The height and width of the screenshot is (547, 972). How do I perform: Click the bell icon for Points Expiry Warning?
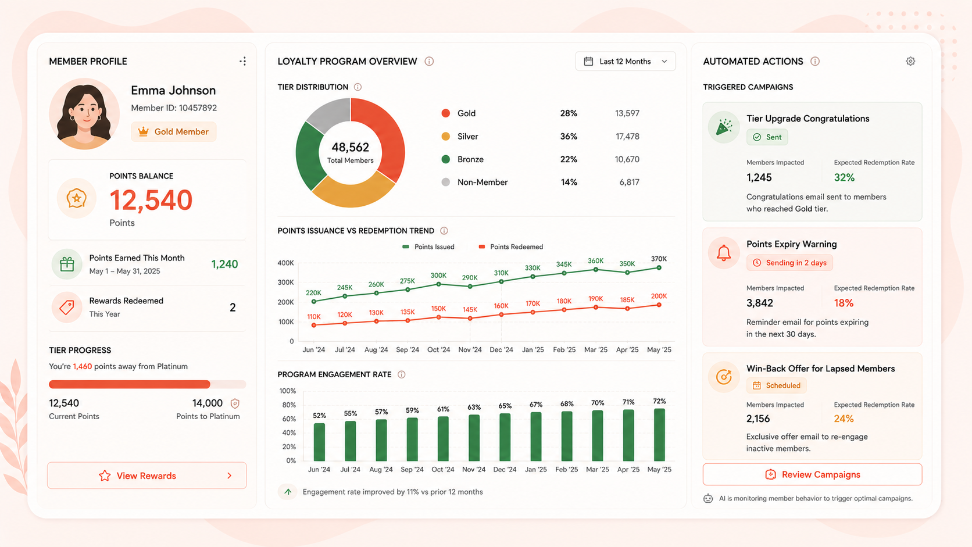click(x=724, y=253)
